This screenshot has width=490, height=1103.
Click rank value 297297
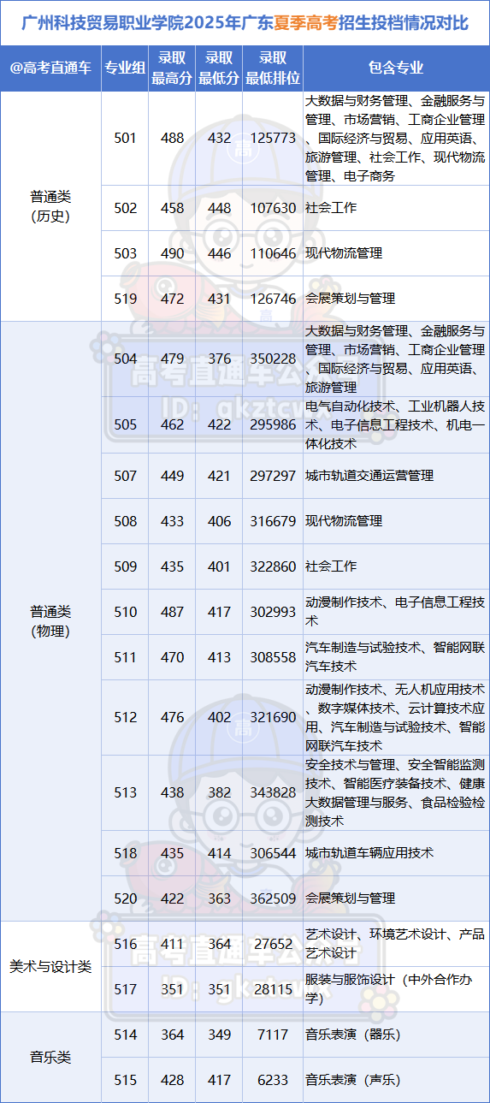click(273, 476)
